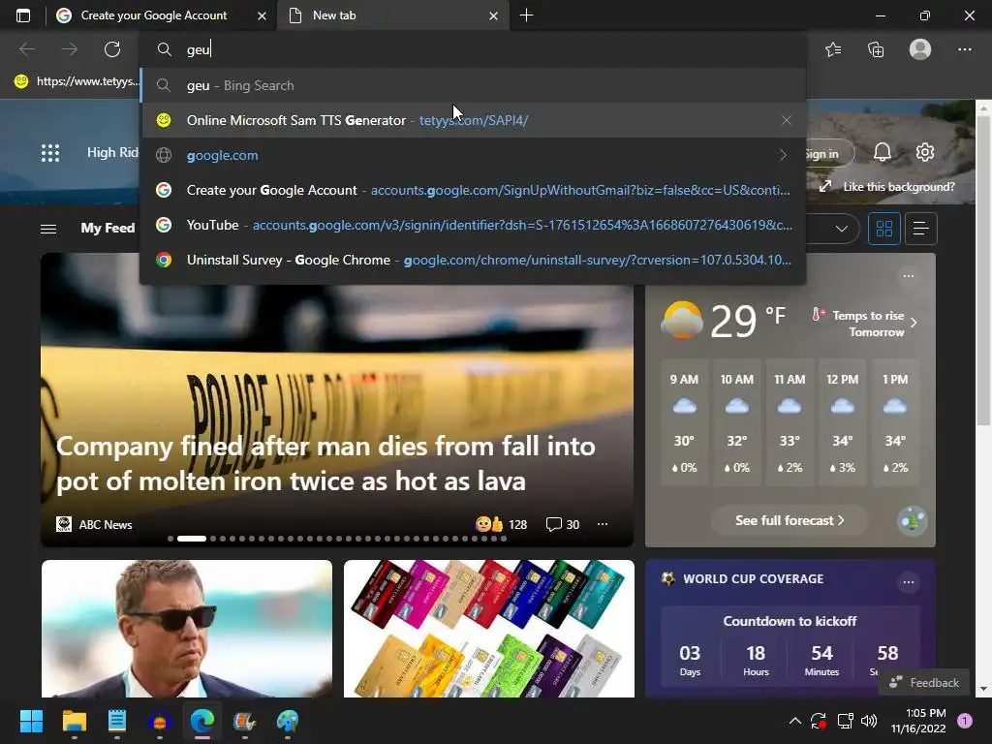Open File Explorer from taskbar

[x=74, y=721]
